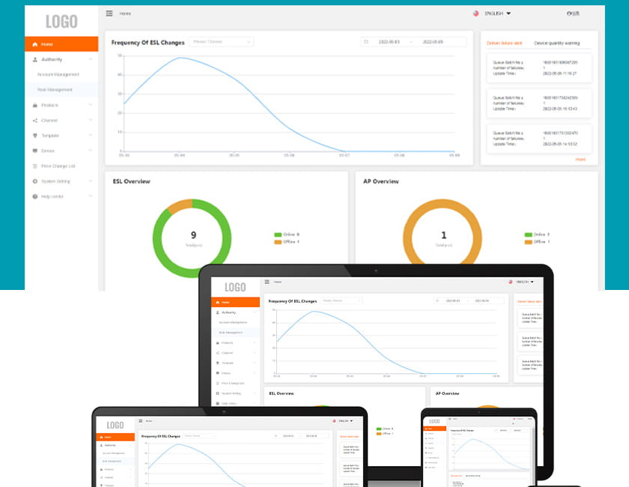
Task: Toggle the Online legend in the top AP Overview
Action: [537, 235]
